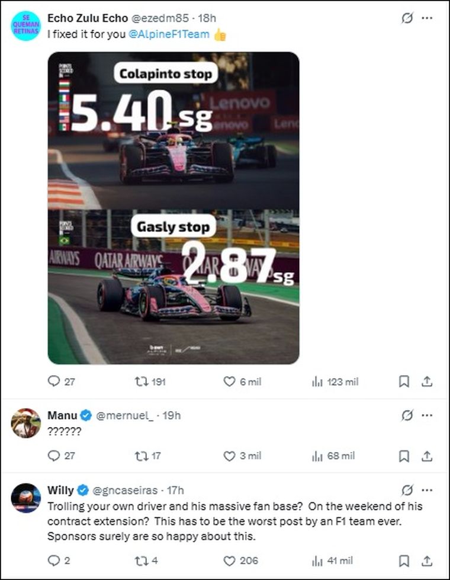
Task: Like Manu's tweet
Action: [230, 456]
